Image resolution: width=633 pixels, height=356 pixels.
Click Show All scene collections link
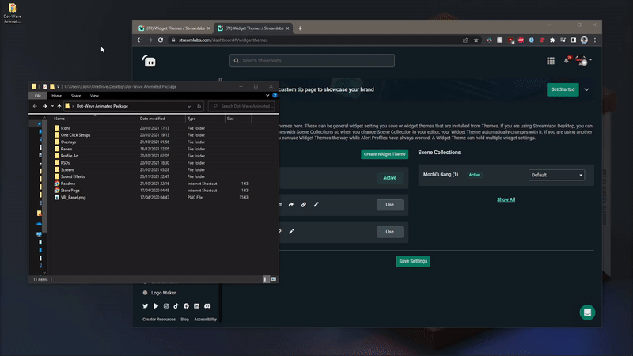506,199
